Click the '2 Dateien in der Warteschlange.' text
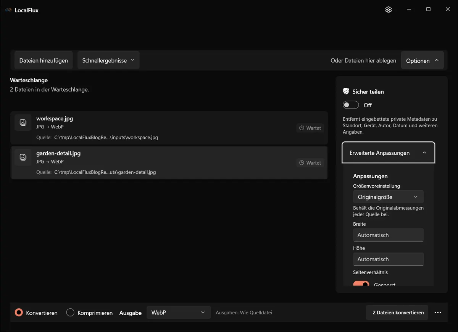458x332 pixels. click(49, 90)
